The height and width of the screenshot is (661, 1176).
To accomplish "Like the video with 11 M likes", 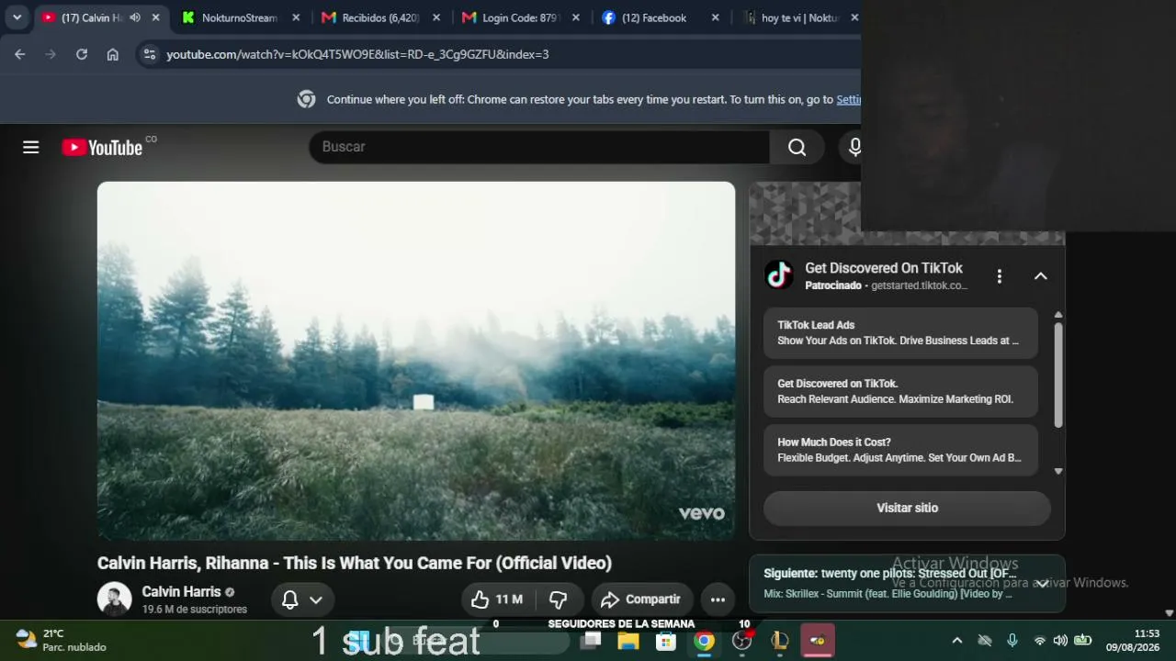I will point(498,599).
